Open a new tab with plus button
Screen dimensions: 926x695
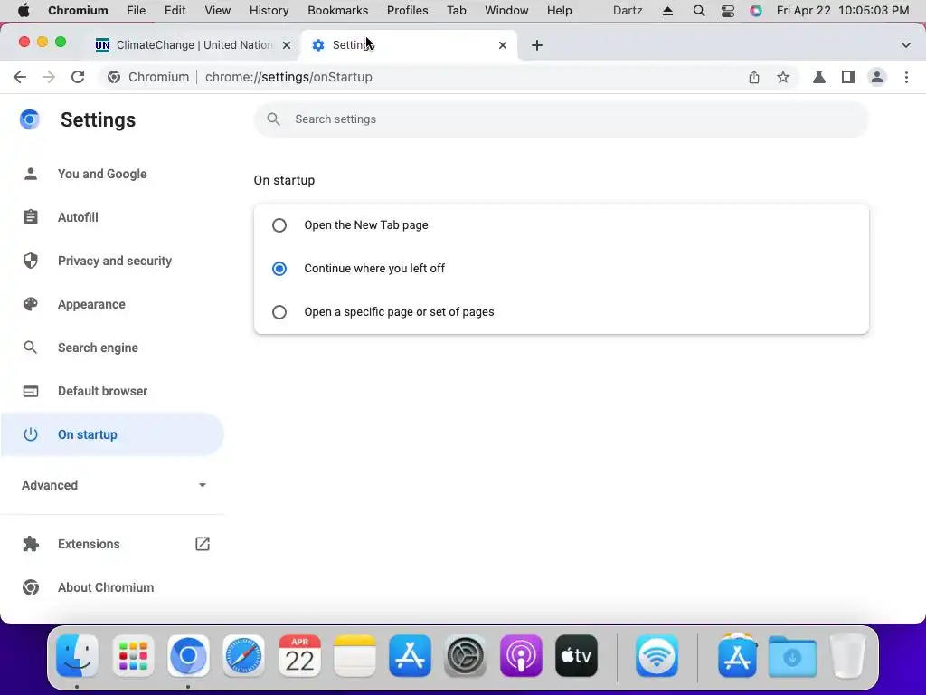coord(537,45)
